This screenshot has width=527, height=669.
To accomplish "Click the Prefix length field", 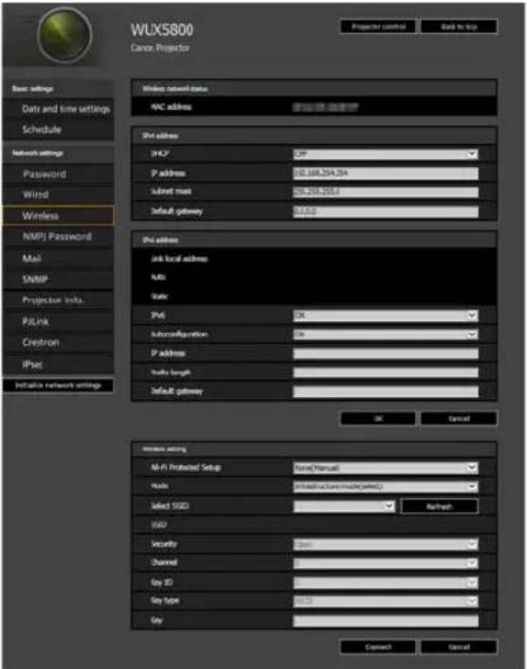I will point(386,372).
